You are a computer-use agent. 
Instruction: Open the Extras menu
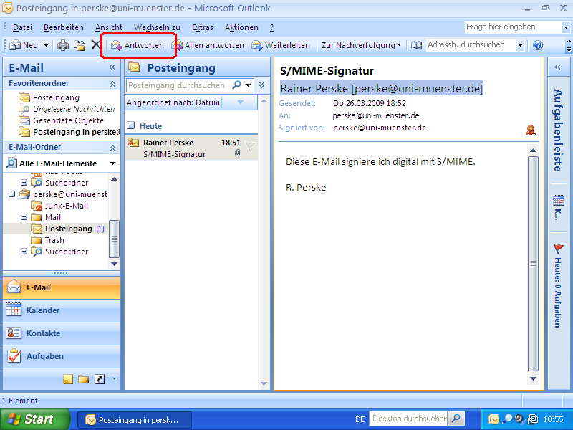(x=203, y=27)
